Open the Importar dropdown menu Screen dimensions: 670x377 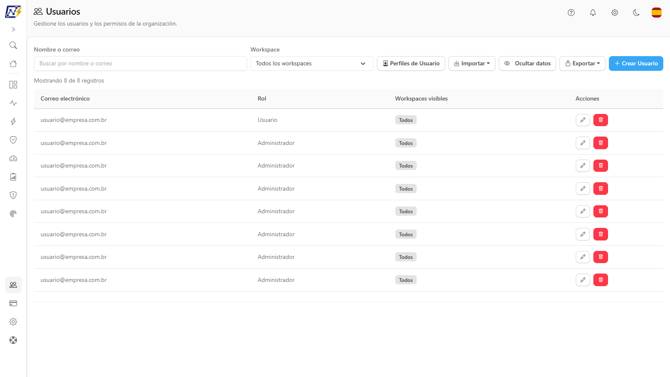pos(472,64)
